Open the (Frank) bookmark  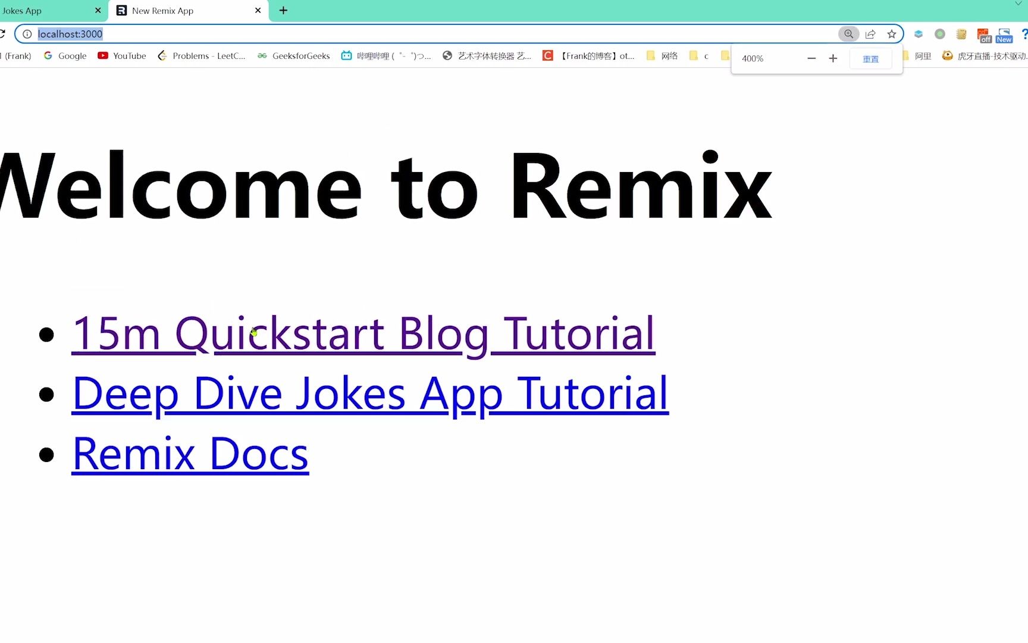pos(16,55)
